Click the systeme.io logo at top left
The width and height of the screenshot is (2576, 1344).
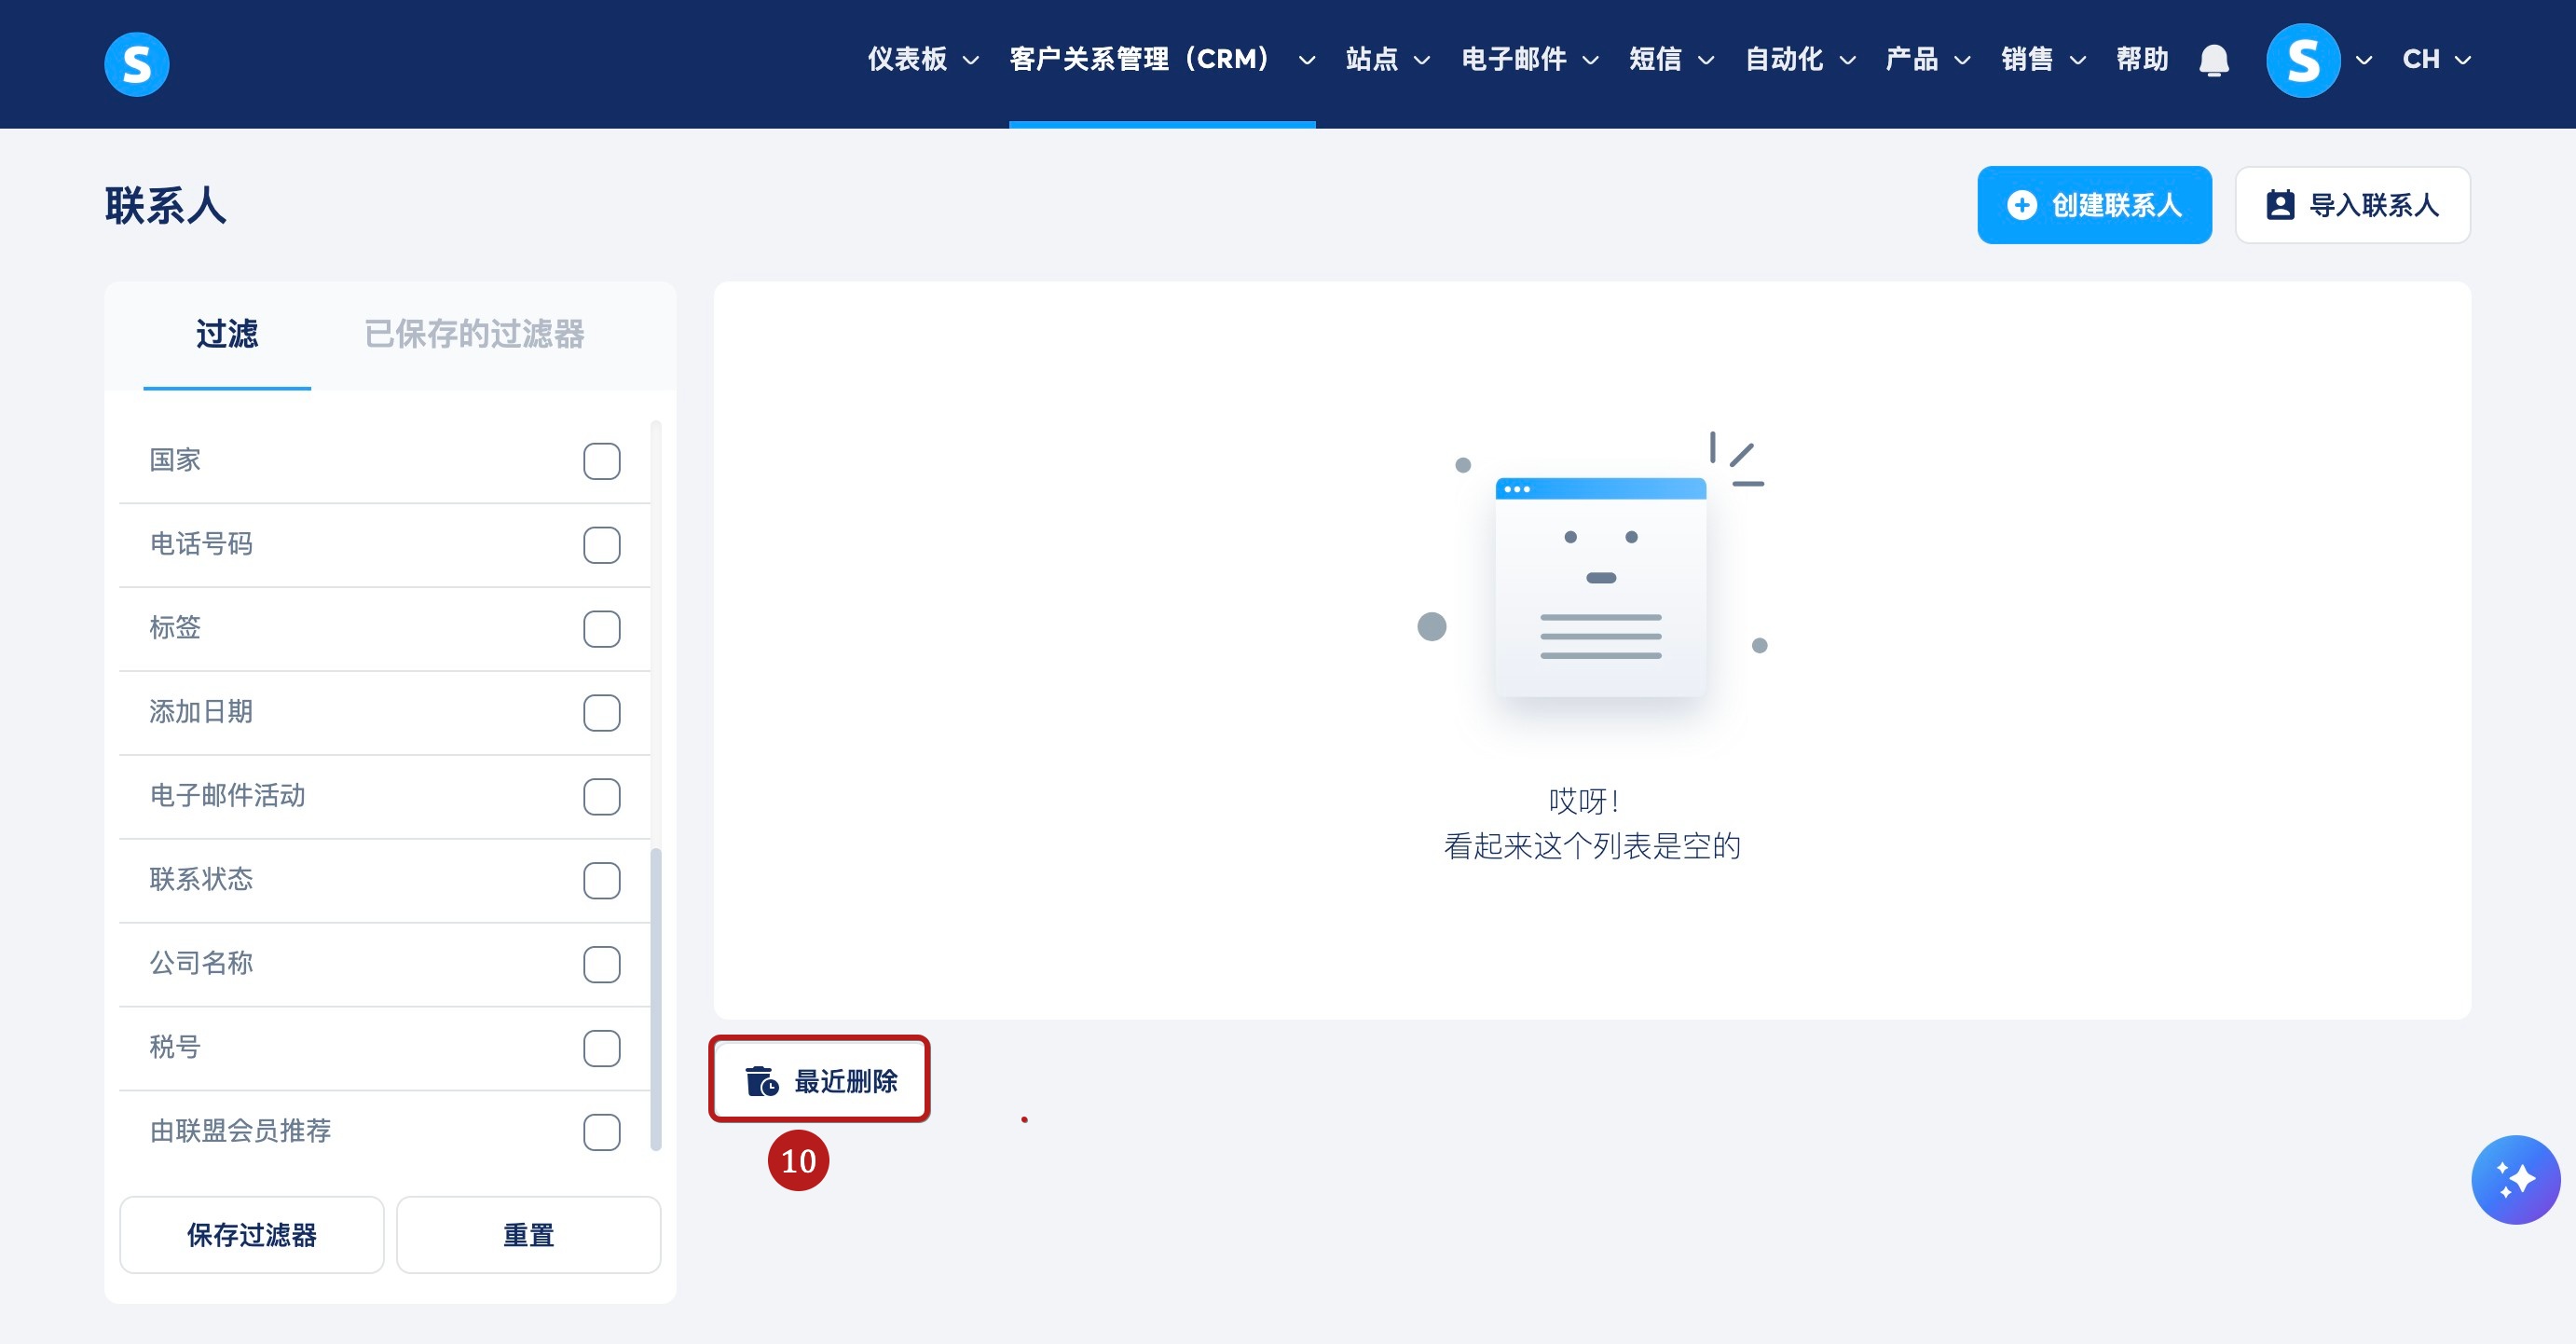tap(136, 64)
